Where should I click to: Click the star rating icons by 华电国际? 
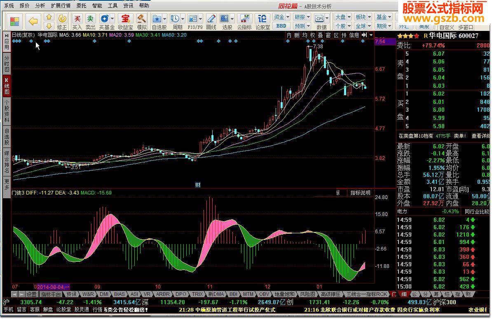(408, 36)
